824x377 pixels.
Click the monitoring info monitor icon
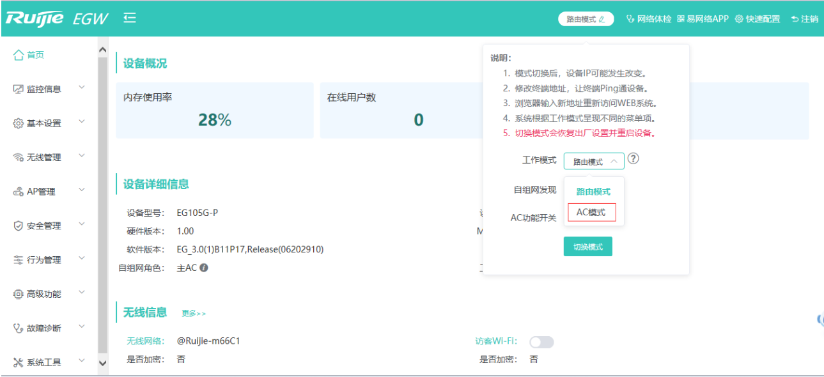tap(19, 89)
